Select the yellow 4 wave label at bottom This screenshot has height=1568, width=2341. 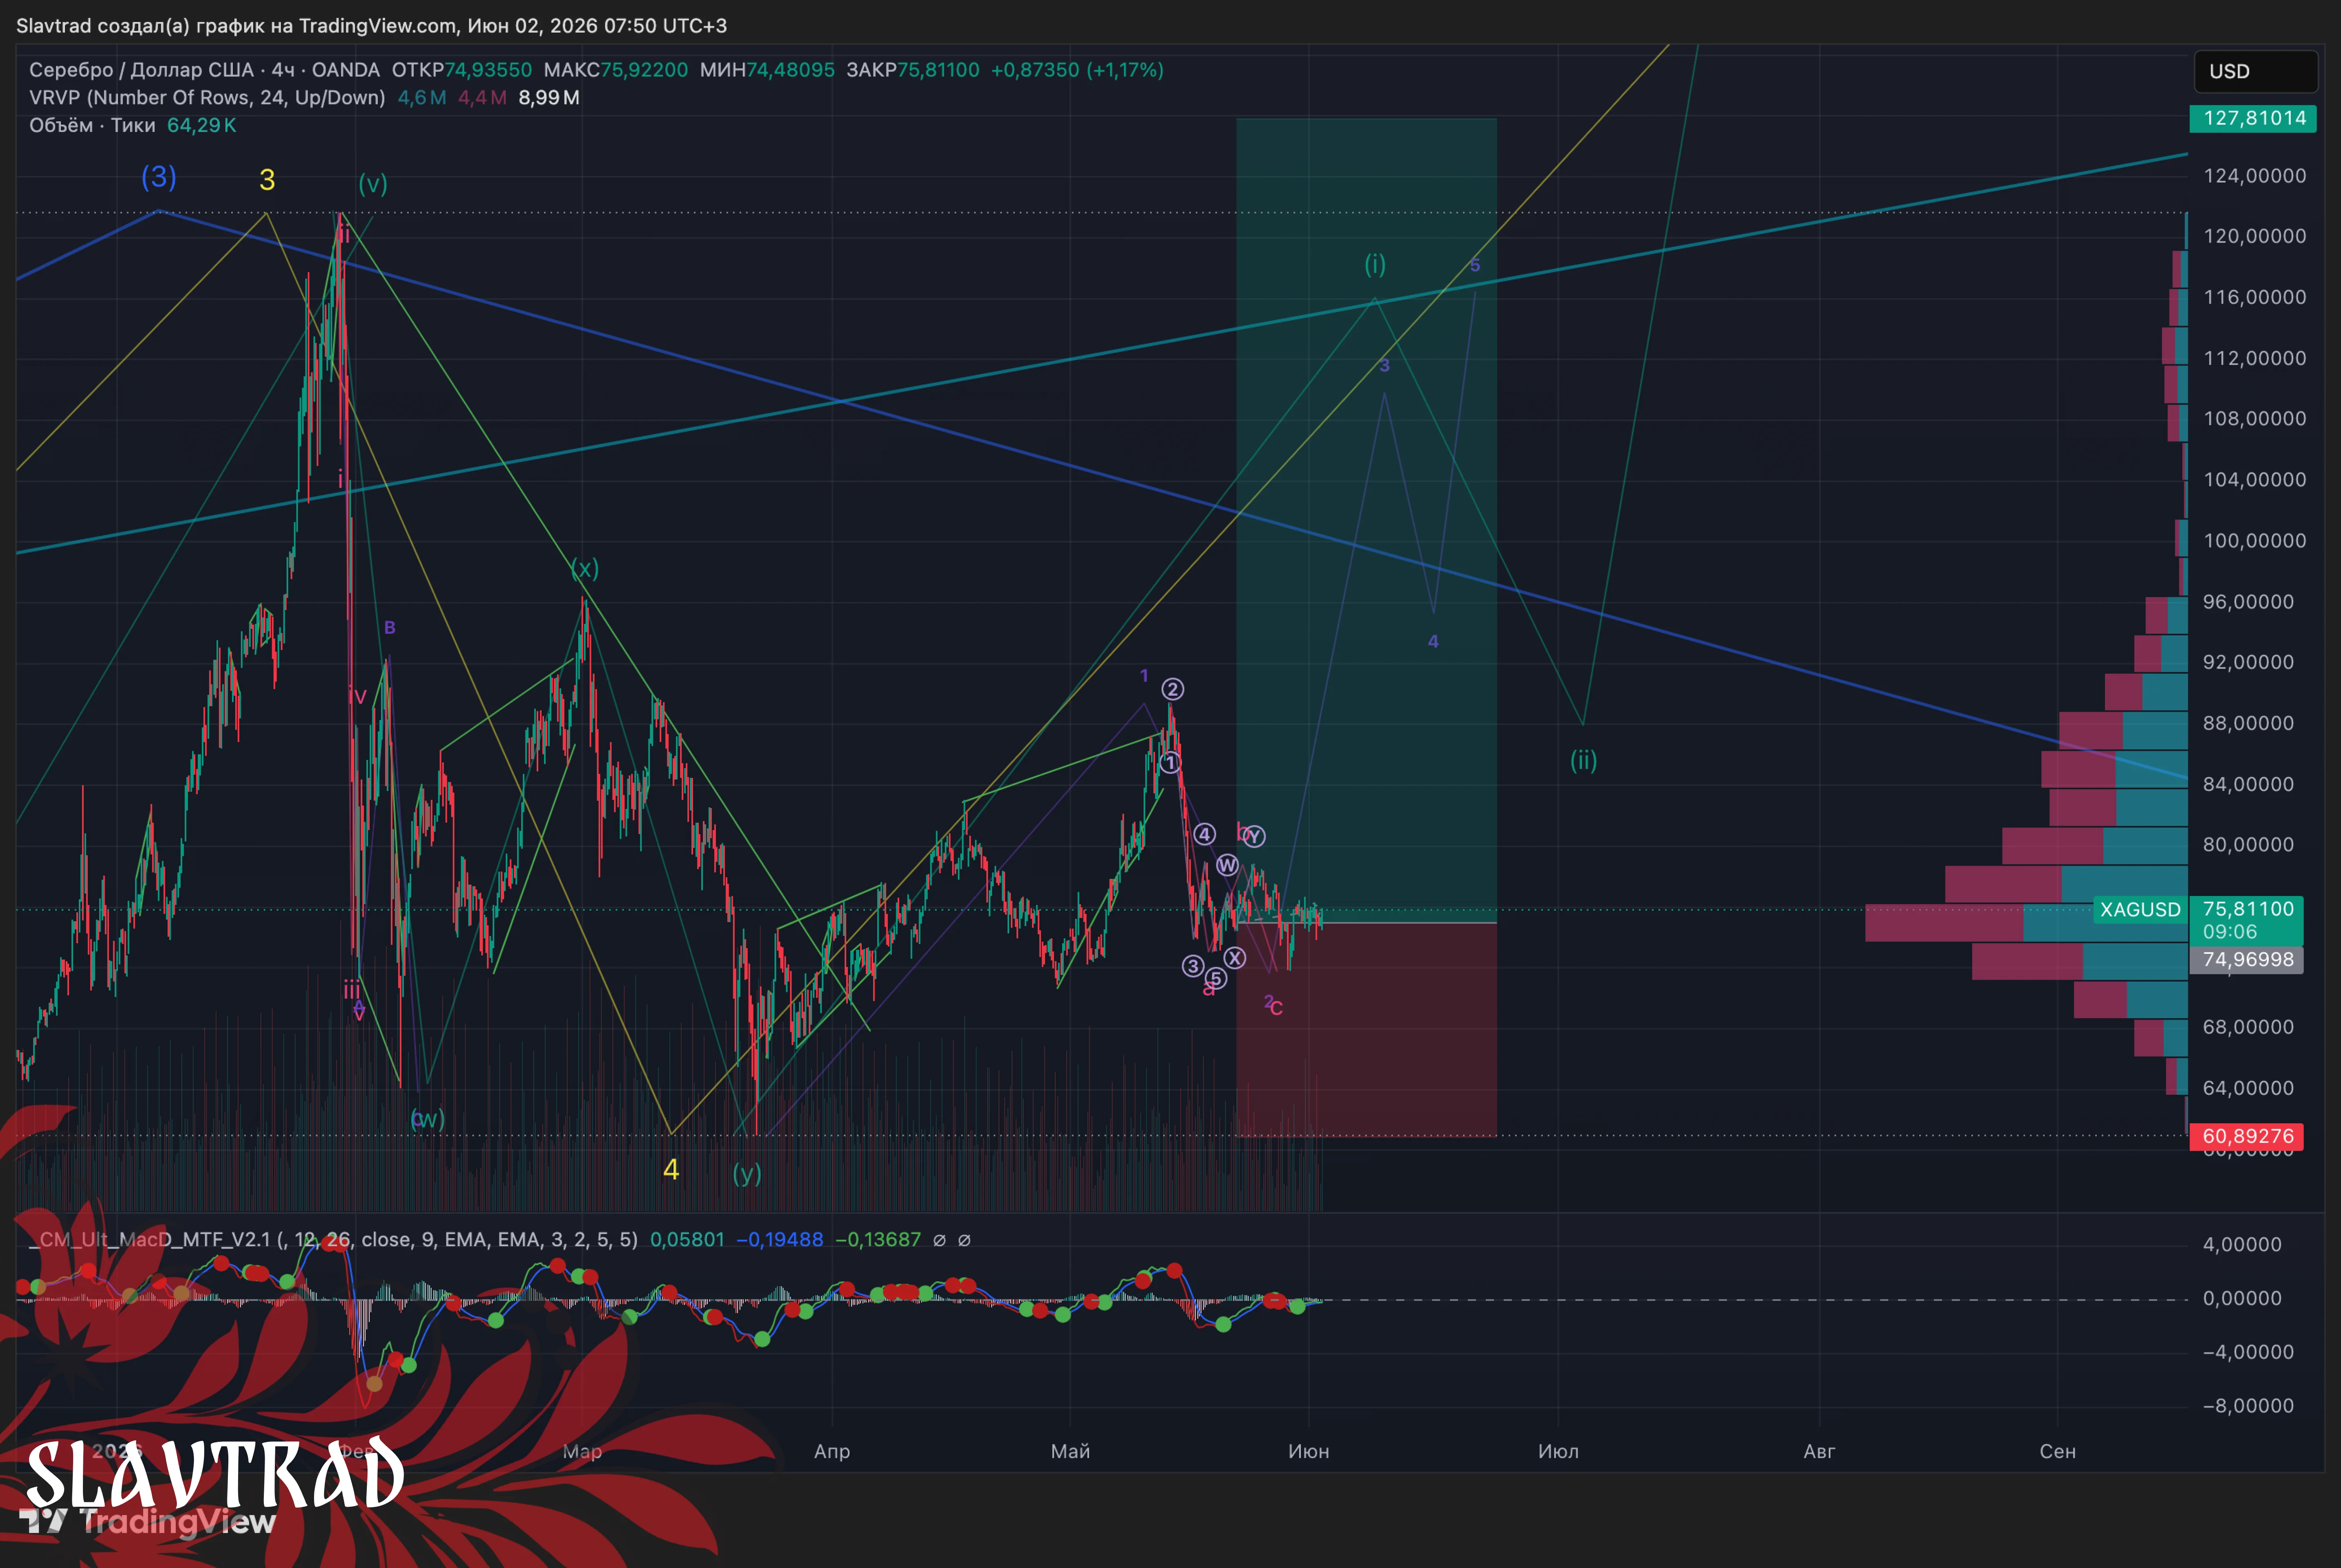pyautogui.click(x=671, y=1169)
